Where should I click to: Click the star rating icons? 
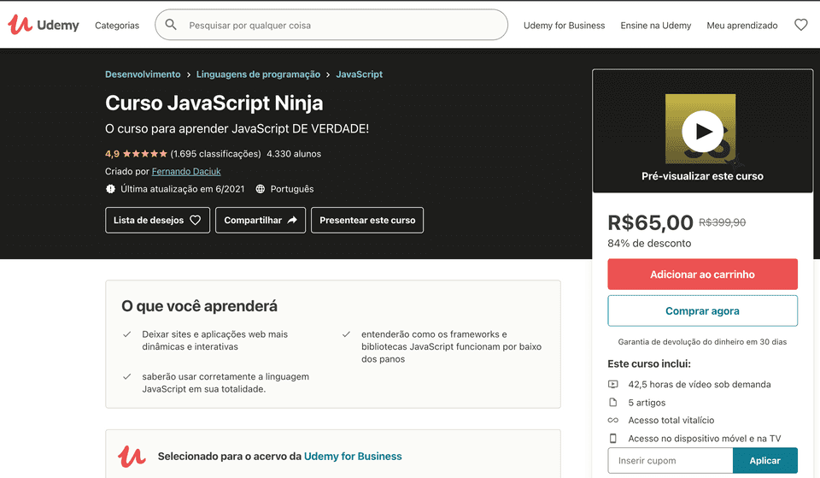(x=145, y=154)
